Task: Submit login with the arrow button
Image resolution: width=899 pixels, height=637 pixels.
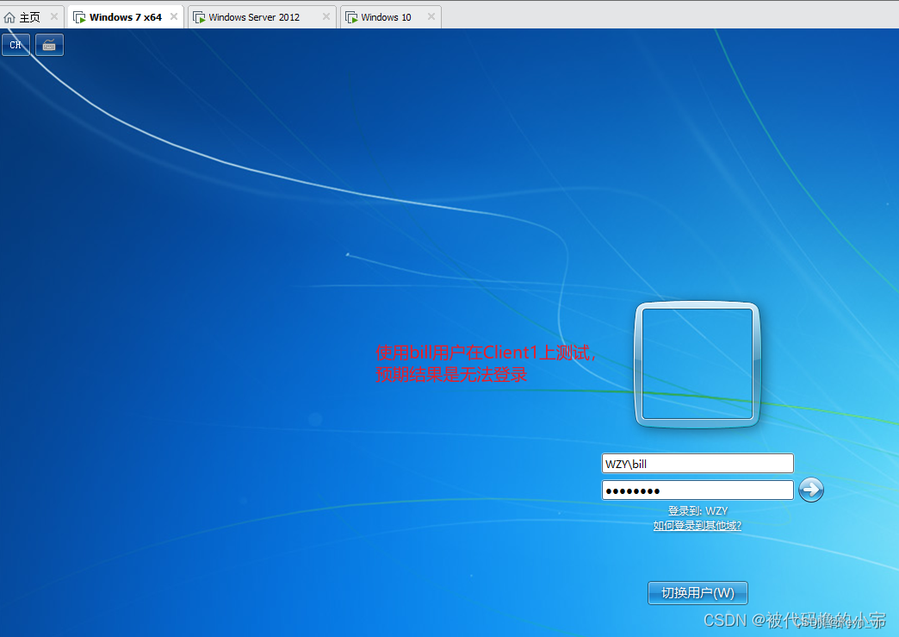Action: (811, 490)
